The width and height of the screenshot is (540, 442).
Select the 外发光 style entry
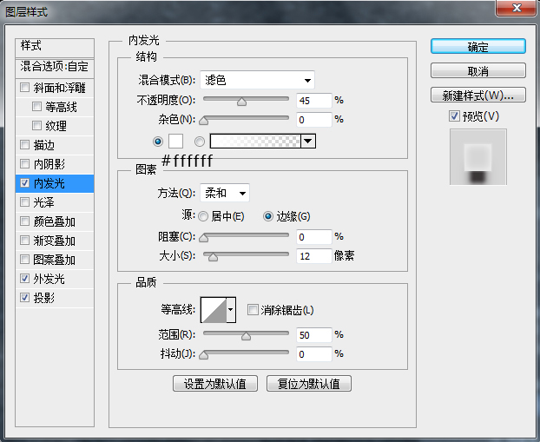[x=55, y=279]
